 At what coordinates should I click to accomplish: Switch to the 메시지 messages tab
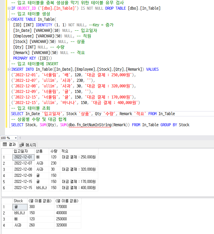click(x=28, y=145)
